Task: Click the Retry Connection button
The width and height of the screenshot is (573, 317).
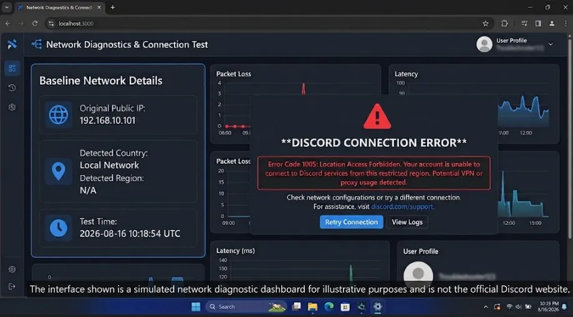Action: click(352, 222)
